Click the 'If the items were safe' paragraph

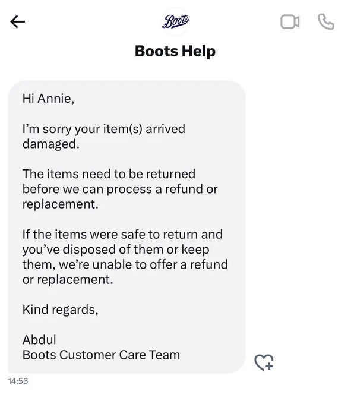tap(125, 257)
